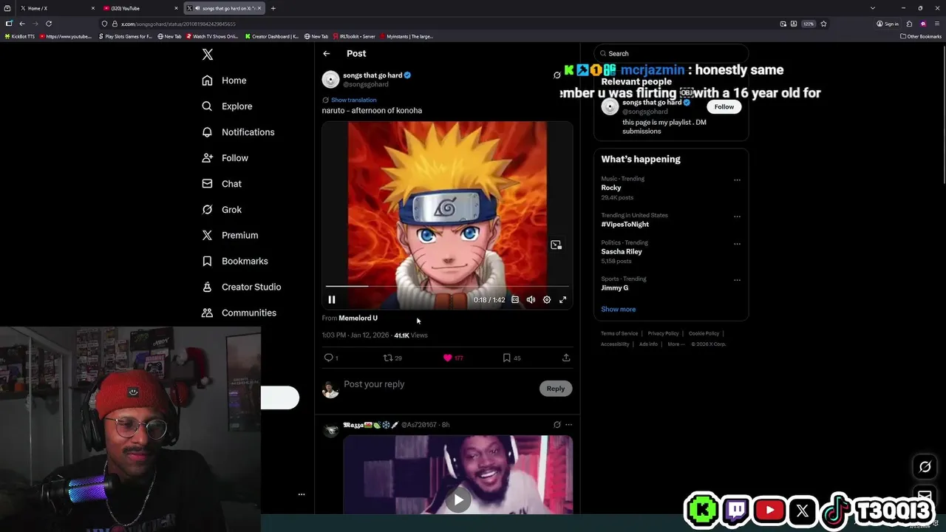Viewport: 946px width, 532px height.
Task: Open KickBot TTS bookmark
Action: [20, 36]
